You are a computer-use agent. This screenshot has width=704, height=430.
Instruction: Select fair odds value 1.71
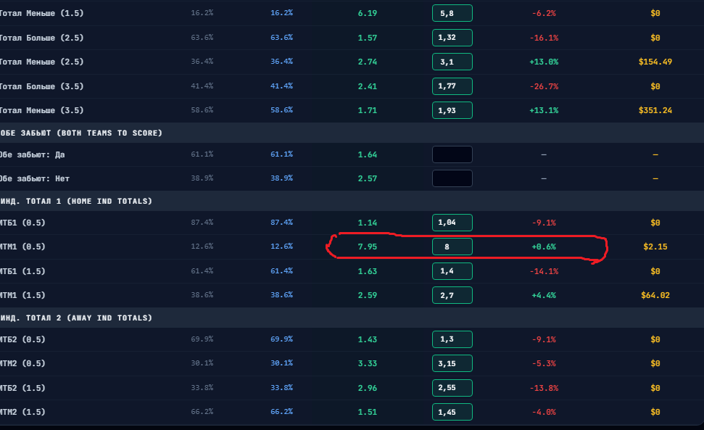click(x=368, y=110)
